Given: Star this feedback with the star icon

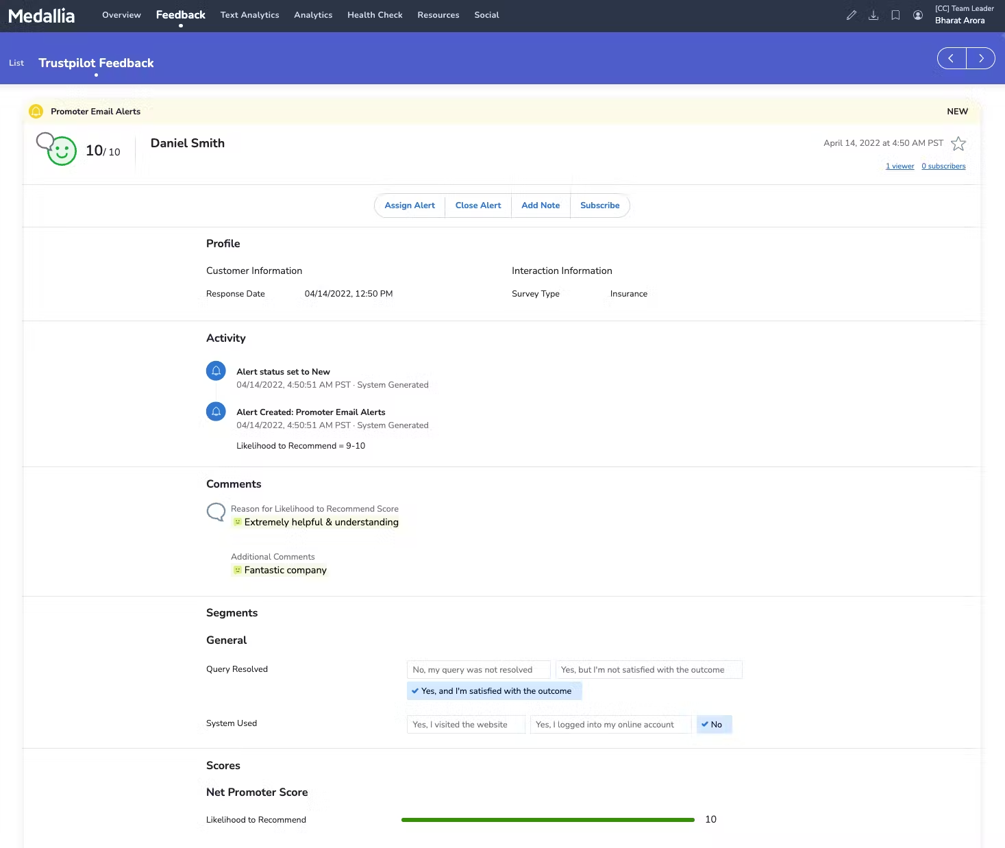Looking at the screenshot, I should 958,144.
